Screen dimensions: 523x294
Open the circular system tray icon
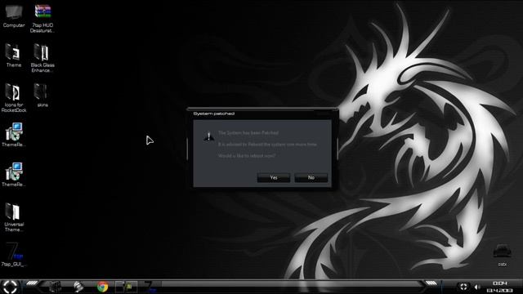click(463, 287)
